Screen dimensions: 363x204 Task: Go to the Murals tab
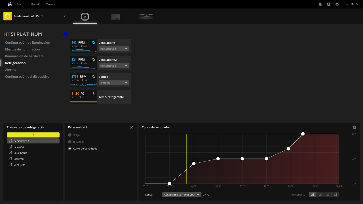pyautogui.click(x=50, y=4)
